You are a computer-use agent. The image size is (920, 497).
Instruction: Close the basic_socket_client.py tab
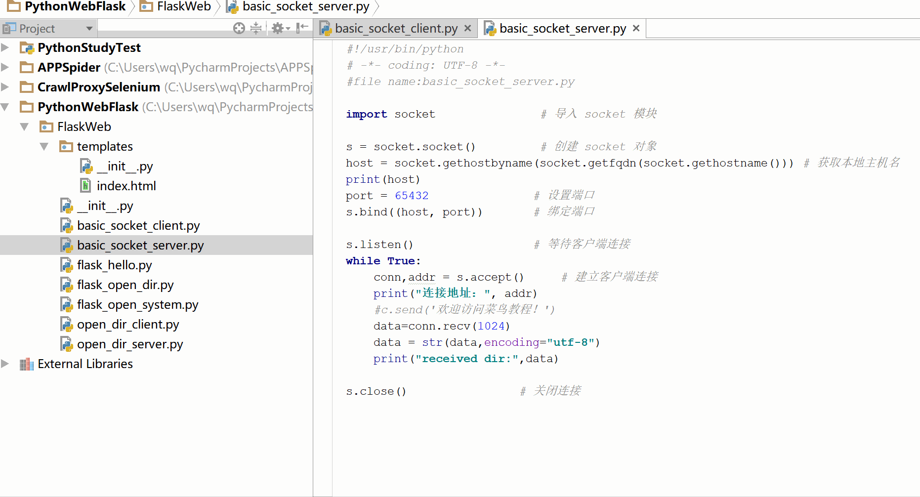467,29
